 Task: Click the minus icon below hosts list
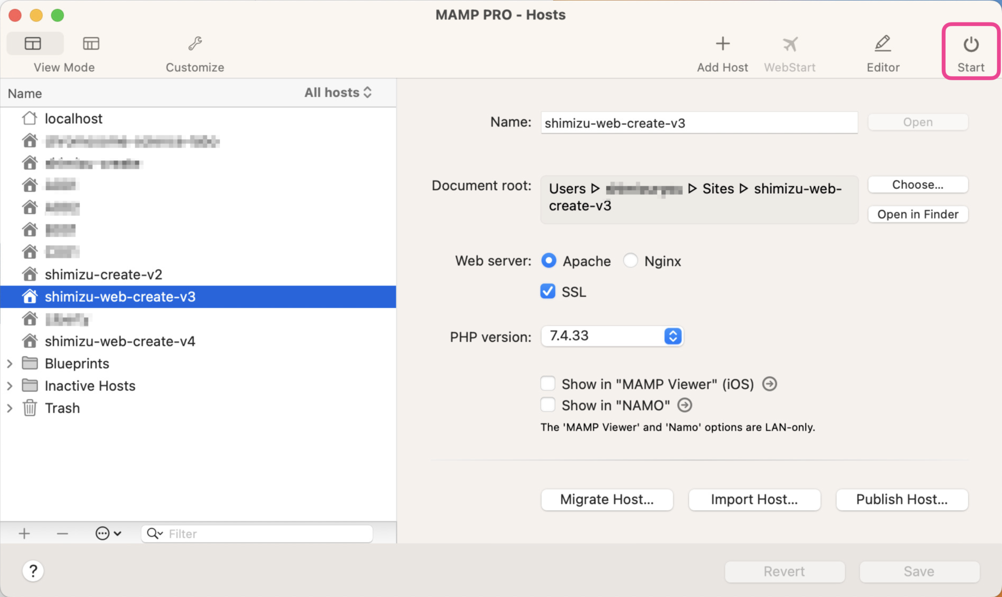[62, 533]
